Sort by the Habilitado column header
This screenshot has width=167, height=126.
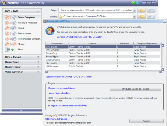click(x=125, y=44)
